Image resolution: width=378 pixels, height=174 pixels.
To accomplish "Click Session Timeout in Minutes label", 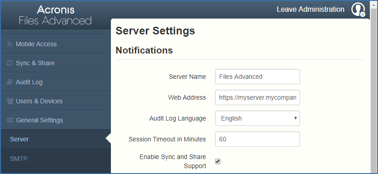I will pyautogui.click(x=167, y=139).
